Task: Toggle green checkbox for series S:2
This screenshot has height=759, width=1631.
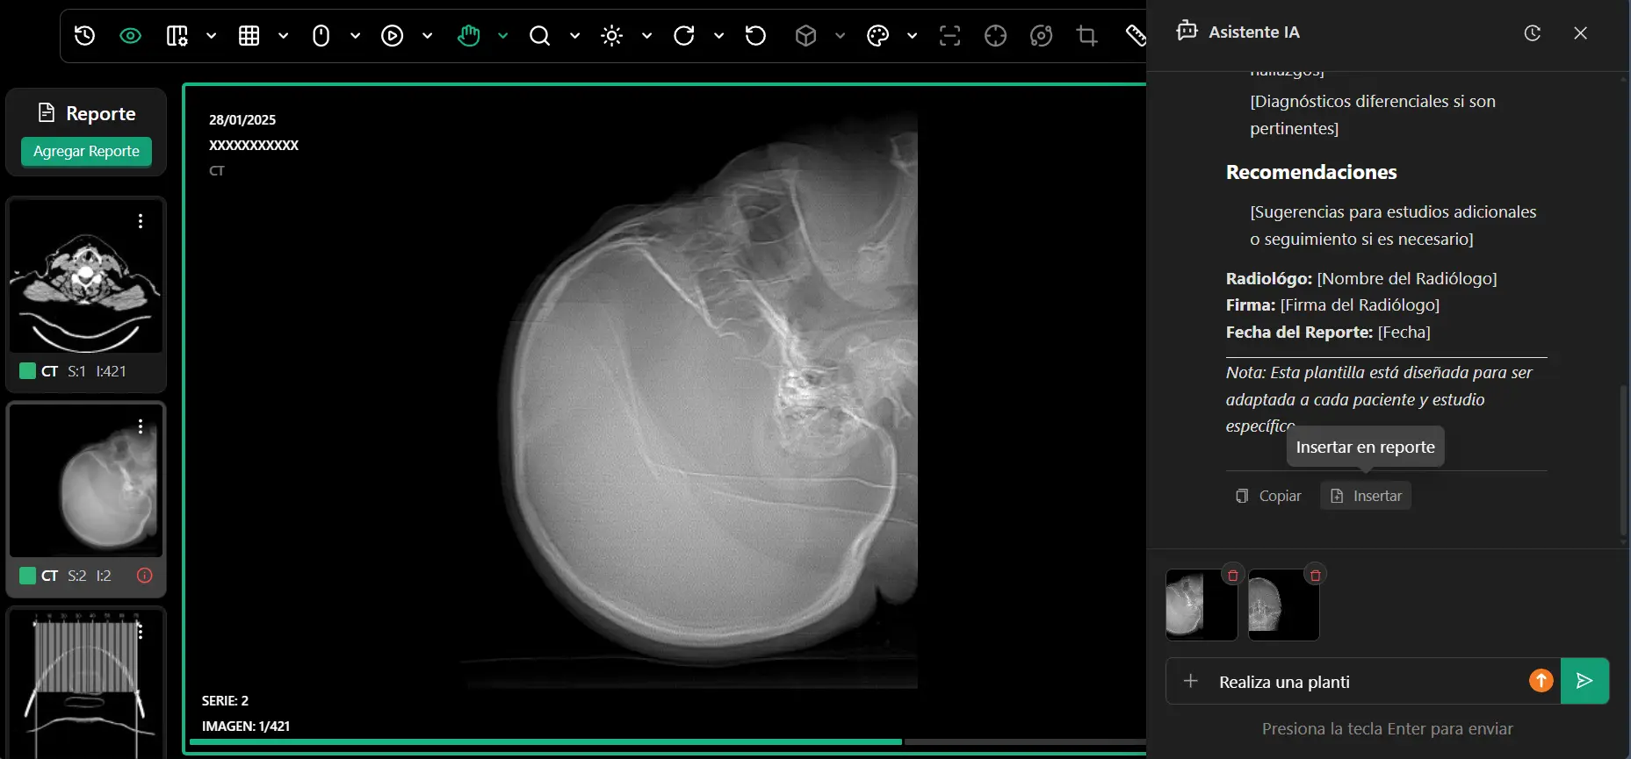Action: tap(27, 576)
